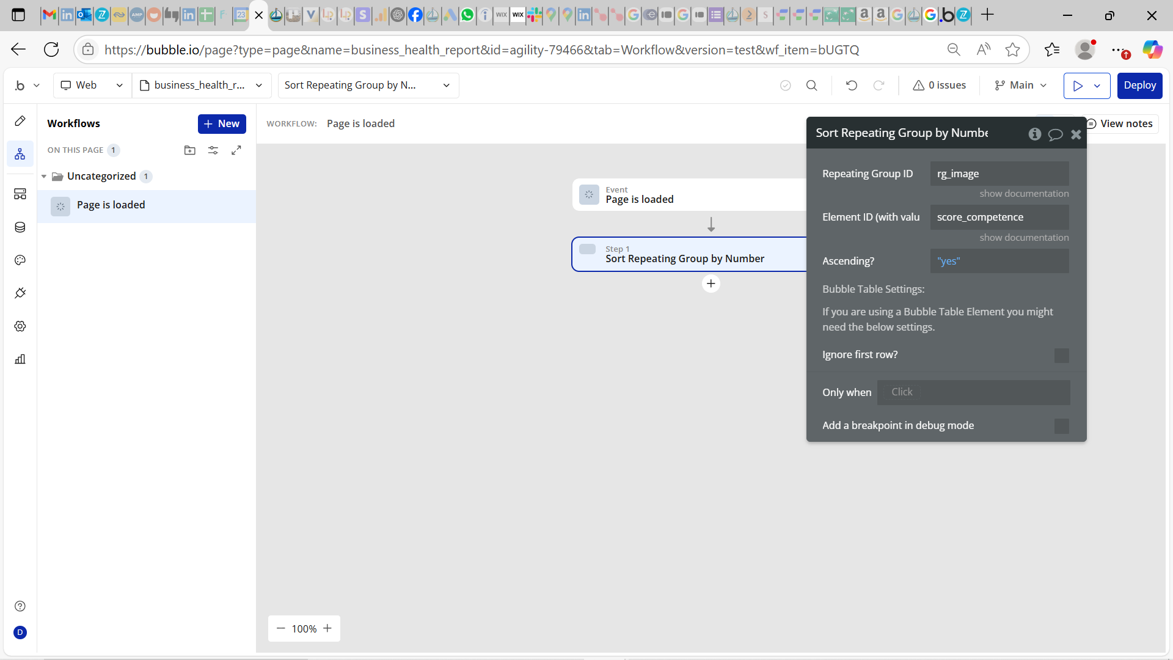1173x660 pixels.
Task: Open the action comment bubble icon
Action: [x=1055, y=134]
